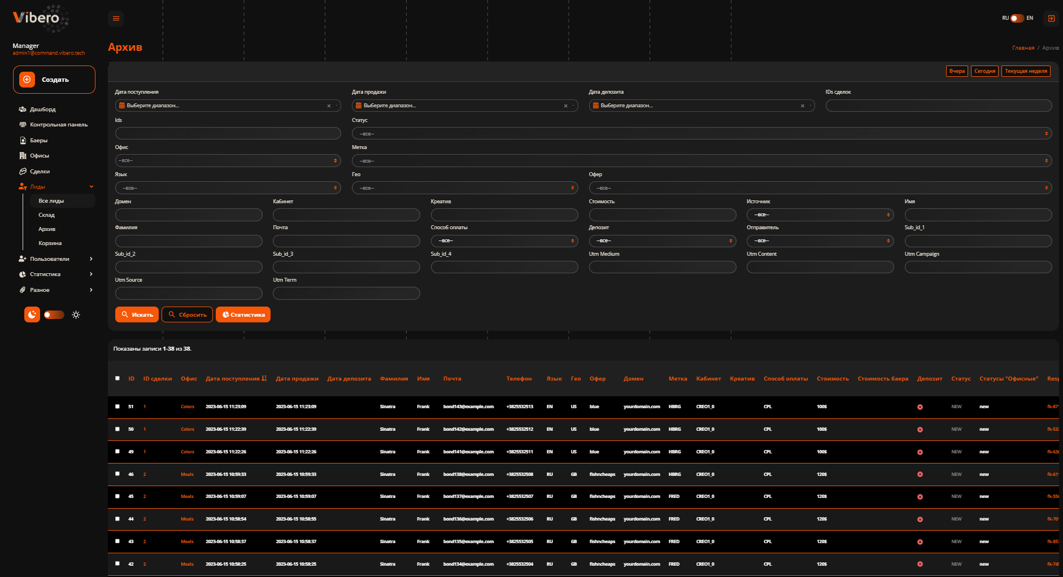Clear the Дата депозита range
This screenshot has height=577, width=1063.
(x=803, y=106)
